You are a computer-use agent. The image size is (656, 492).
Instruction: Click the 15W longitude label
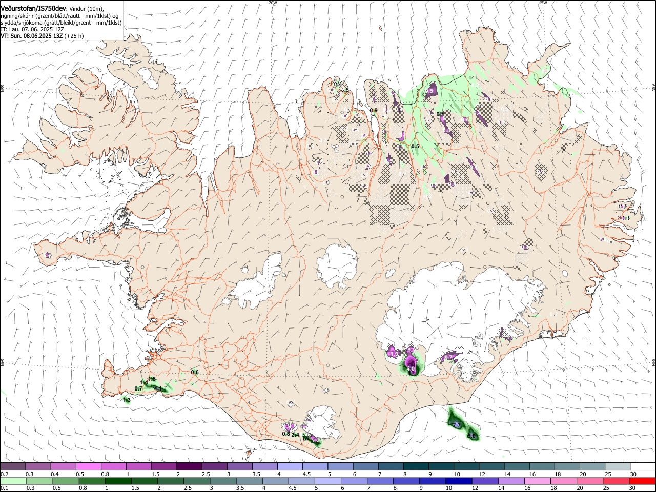(542, 3)
